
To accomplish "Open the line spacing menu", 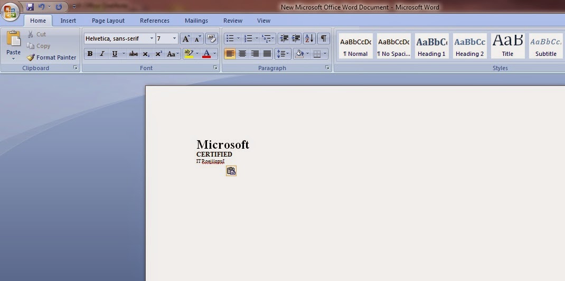I will tap(283, 54).
